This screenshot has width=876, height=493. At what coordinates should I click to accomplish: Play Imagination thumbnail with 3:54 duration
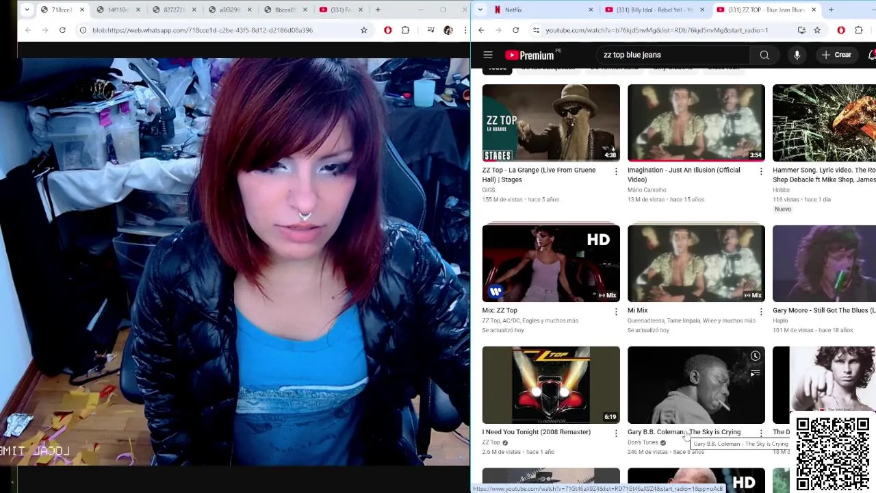tap(696, 123)
